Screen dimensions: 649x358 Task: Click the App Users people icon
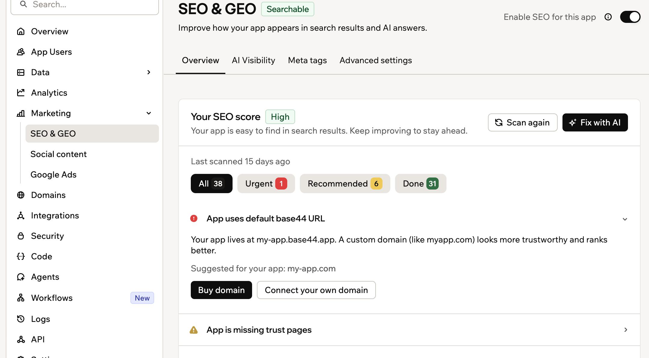click(x=21, y=52)
